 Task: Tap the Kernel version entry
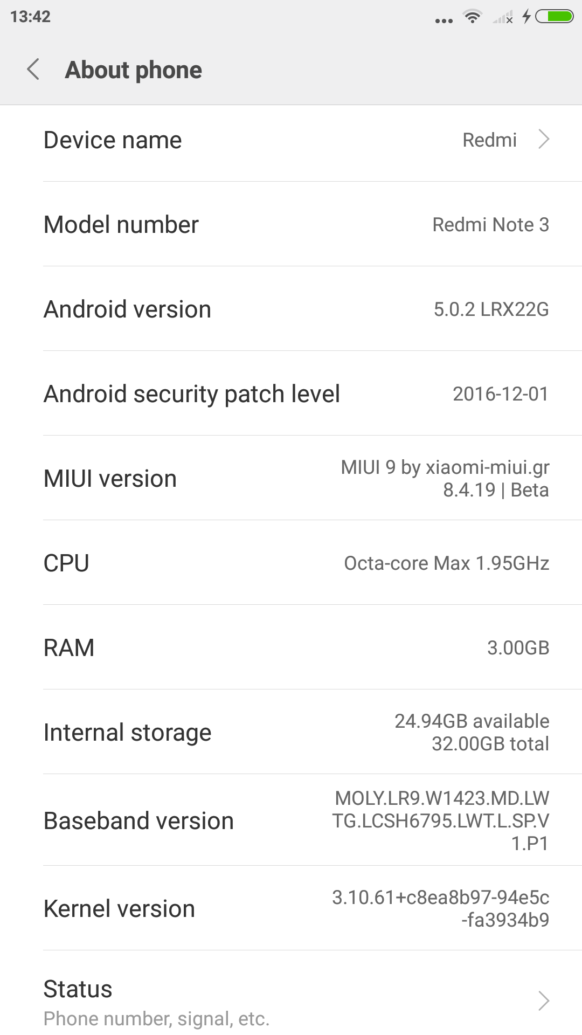[x=291, y=909]
